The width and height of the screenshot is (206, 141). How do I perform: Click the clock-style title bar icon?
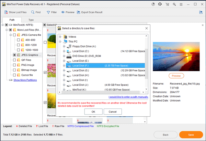coord(153,4)
